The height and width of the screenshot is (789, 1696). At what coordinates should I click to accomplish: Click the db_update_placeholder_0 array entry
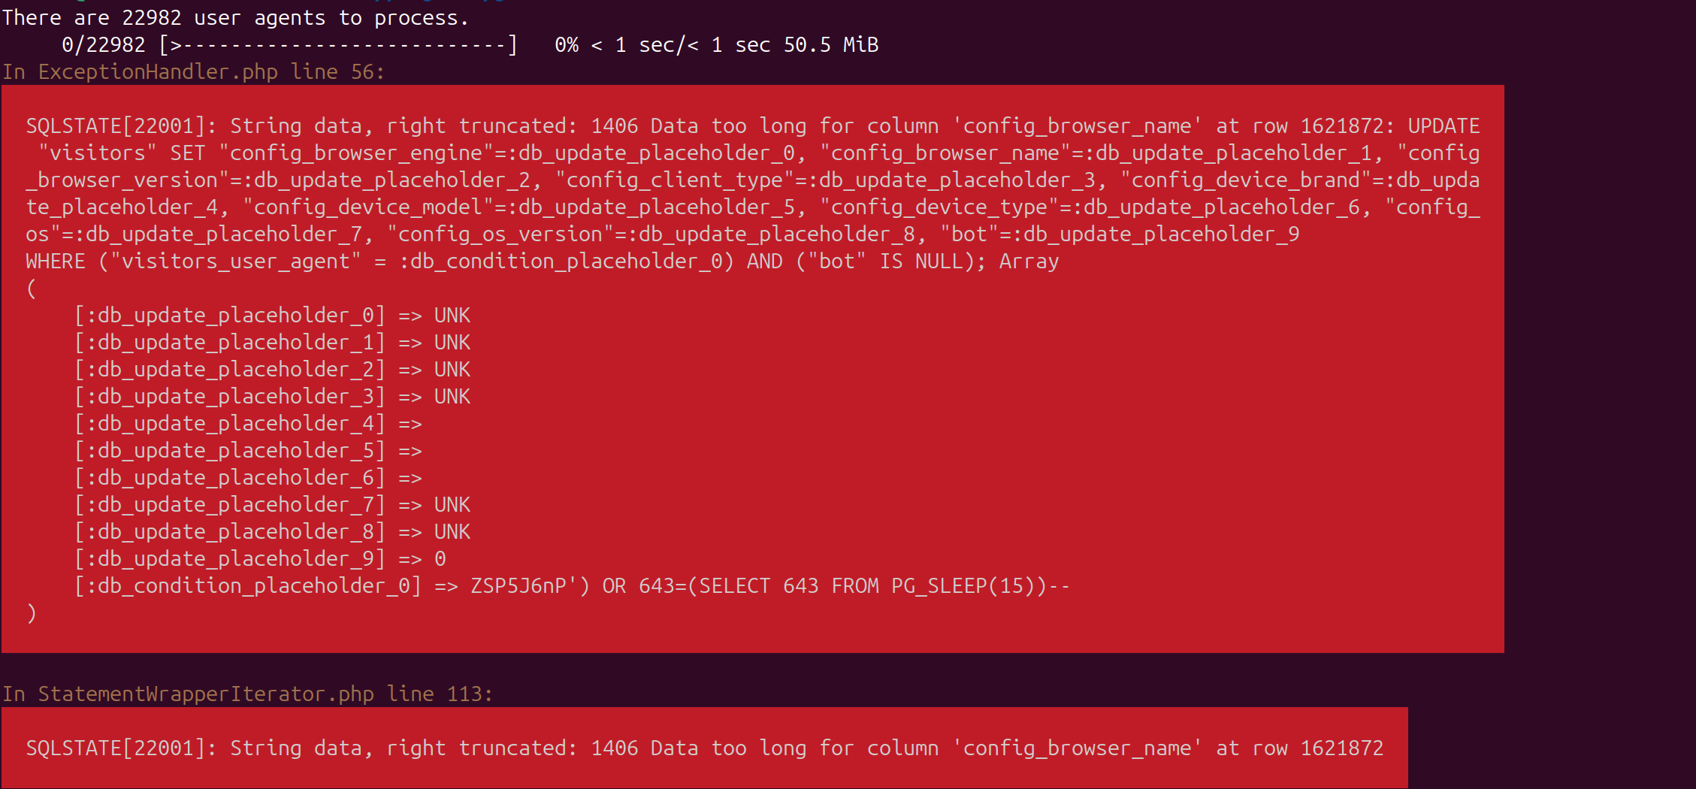click(x=272, y=316)
